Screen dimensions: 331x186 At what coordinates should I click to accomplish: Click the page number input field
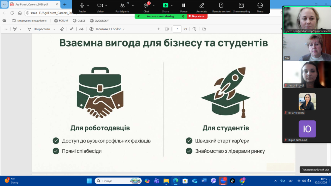pyautogui.click(x=177, y=29)
